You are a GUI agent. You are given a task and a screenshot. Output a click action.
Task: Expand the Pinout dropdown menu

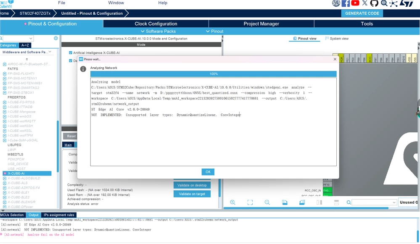[x=214, y=31]
